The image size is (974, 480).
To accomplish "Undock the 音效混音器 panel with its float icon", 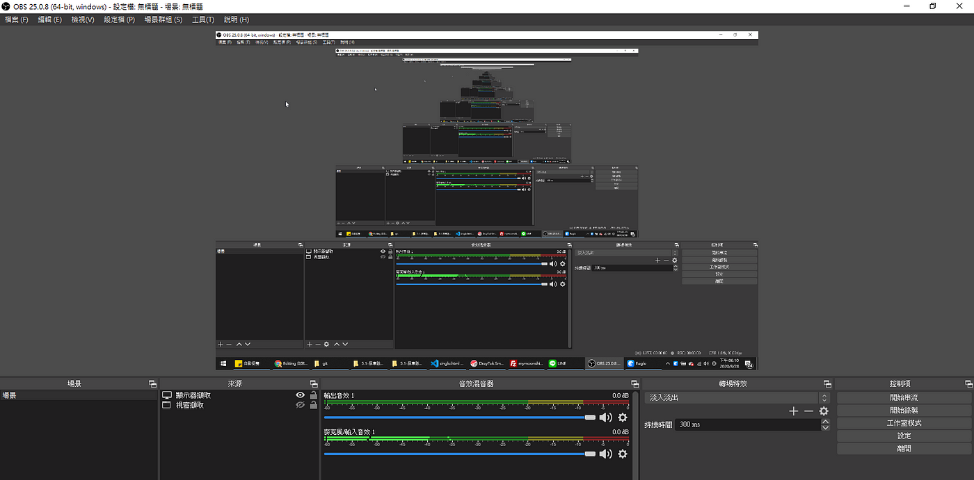I will tap(634, 383).
